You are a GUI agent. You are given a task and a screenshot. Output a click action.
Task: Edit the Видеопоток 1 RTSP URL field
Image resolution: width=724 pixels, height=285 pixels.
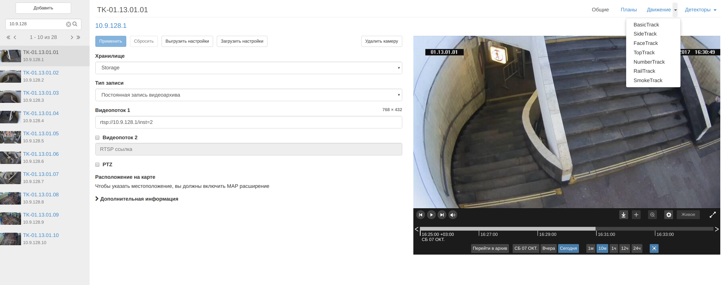tap(248, 122)
